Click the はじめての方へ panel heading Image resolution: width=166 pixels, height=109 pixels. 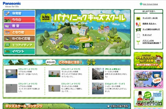[x=148, y=11]
